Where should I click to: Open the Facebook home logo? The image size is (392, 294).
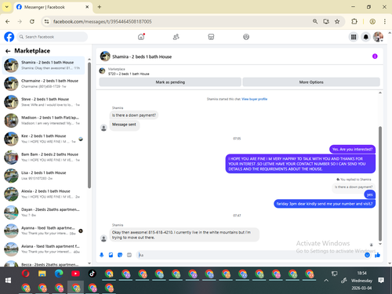(x=9, y=37)
